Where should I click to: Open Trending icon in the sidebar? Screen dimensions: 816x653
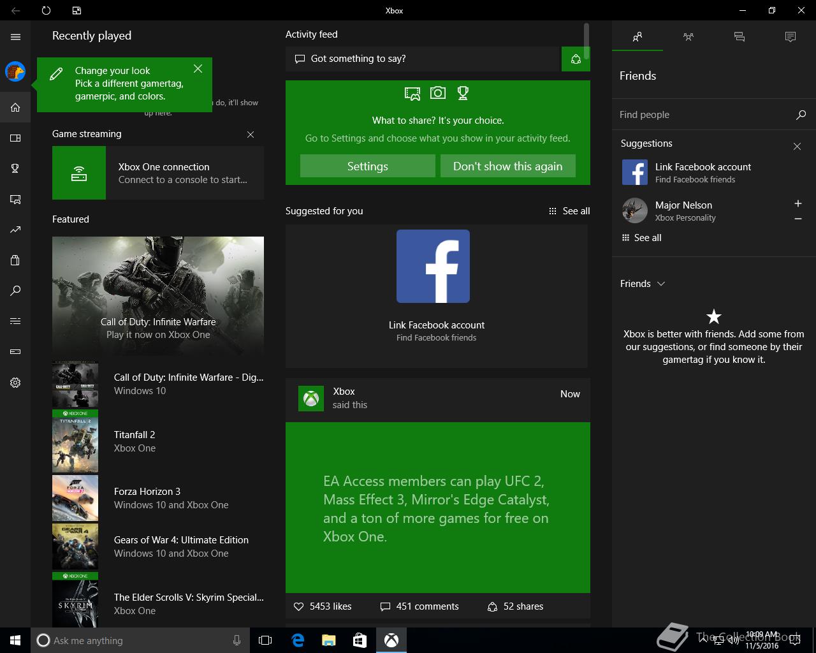[15, 230]
